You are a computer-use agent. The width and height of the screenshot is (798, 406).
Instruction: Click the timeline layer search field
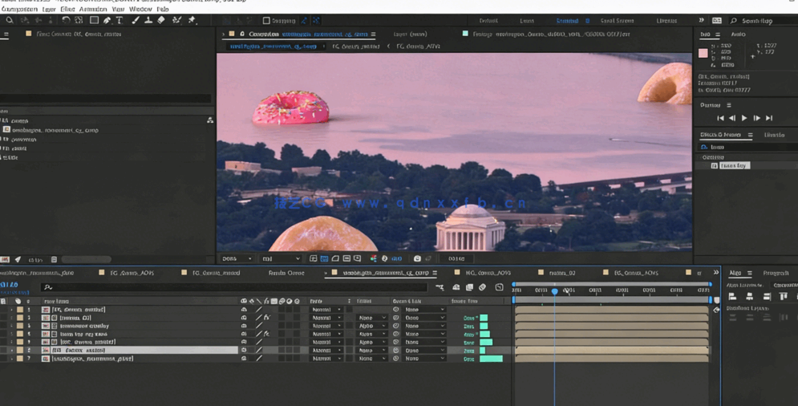[234, 287]
